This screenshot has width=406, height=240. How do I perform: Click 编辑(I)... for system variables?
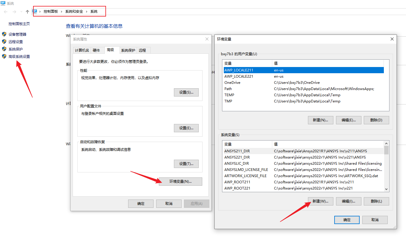point(349,201)
